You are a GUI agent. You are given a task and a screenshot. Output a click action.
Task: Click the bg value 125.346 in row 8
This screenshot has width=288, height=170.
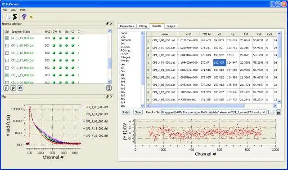click(232, 92)
